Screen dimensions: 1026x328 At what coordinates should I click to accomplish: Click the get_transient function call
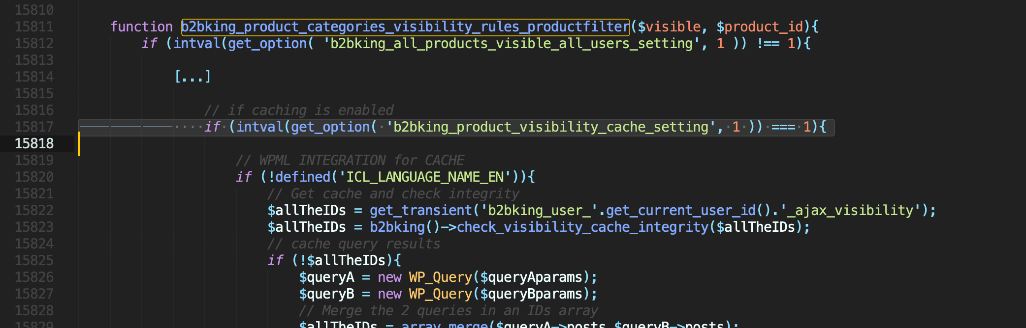click(x=421, y=210)
